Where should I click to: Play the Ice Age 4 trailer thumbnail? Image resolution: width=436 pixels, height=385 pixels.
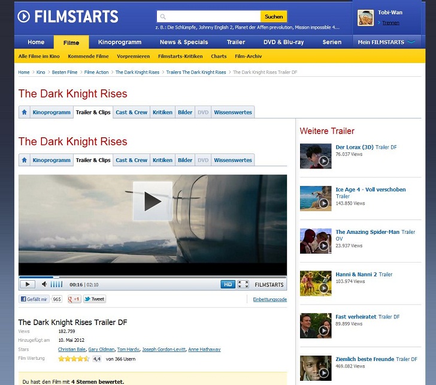316,198
